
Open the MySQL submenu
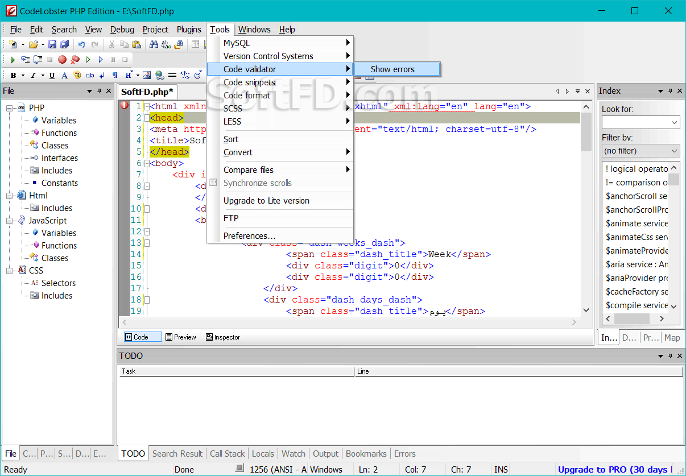(x=280, y=43)
